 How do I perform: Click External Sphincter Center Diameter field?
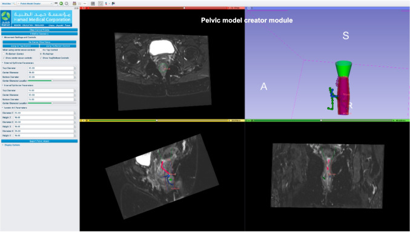[x=51, y=73]
